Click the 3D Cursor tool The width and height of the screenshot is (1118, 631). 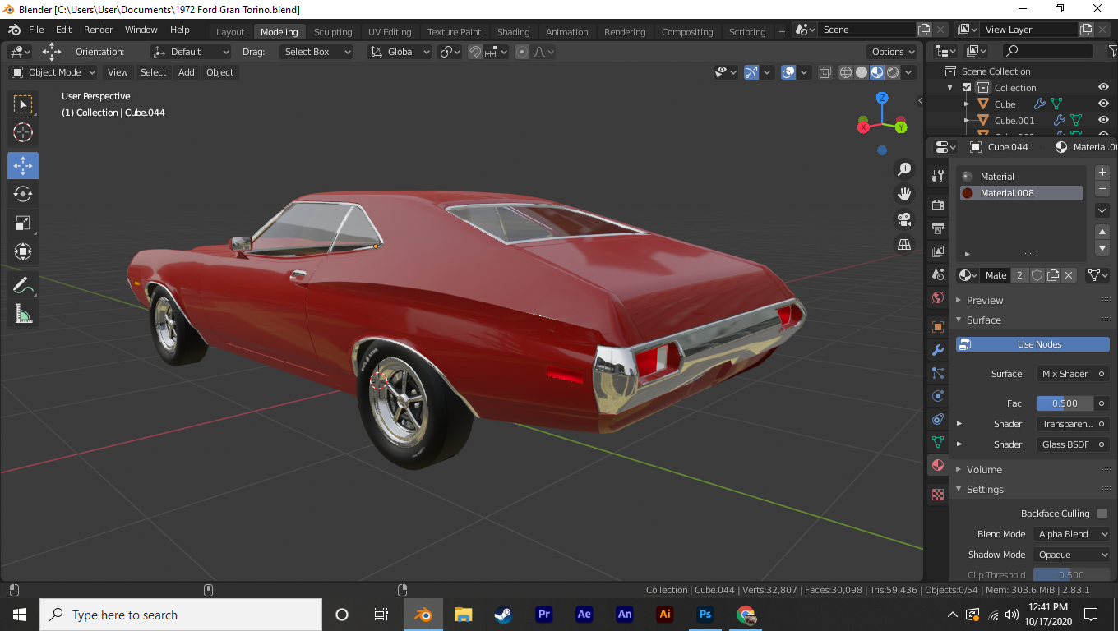(x=23, y=132)
